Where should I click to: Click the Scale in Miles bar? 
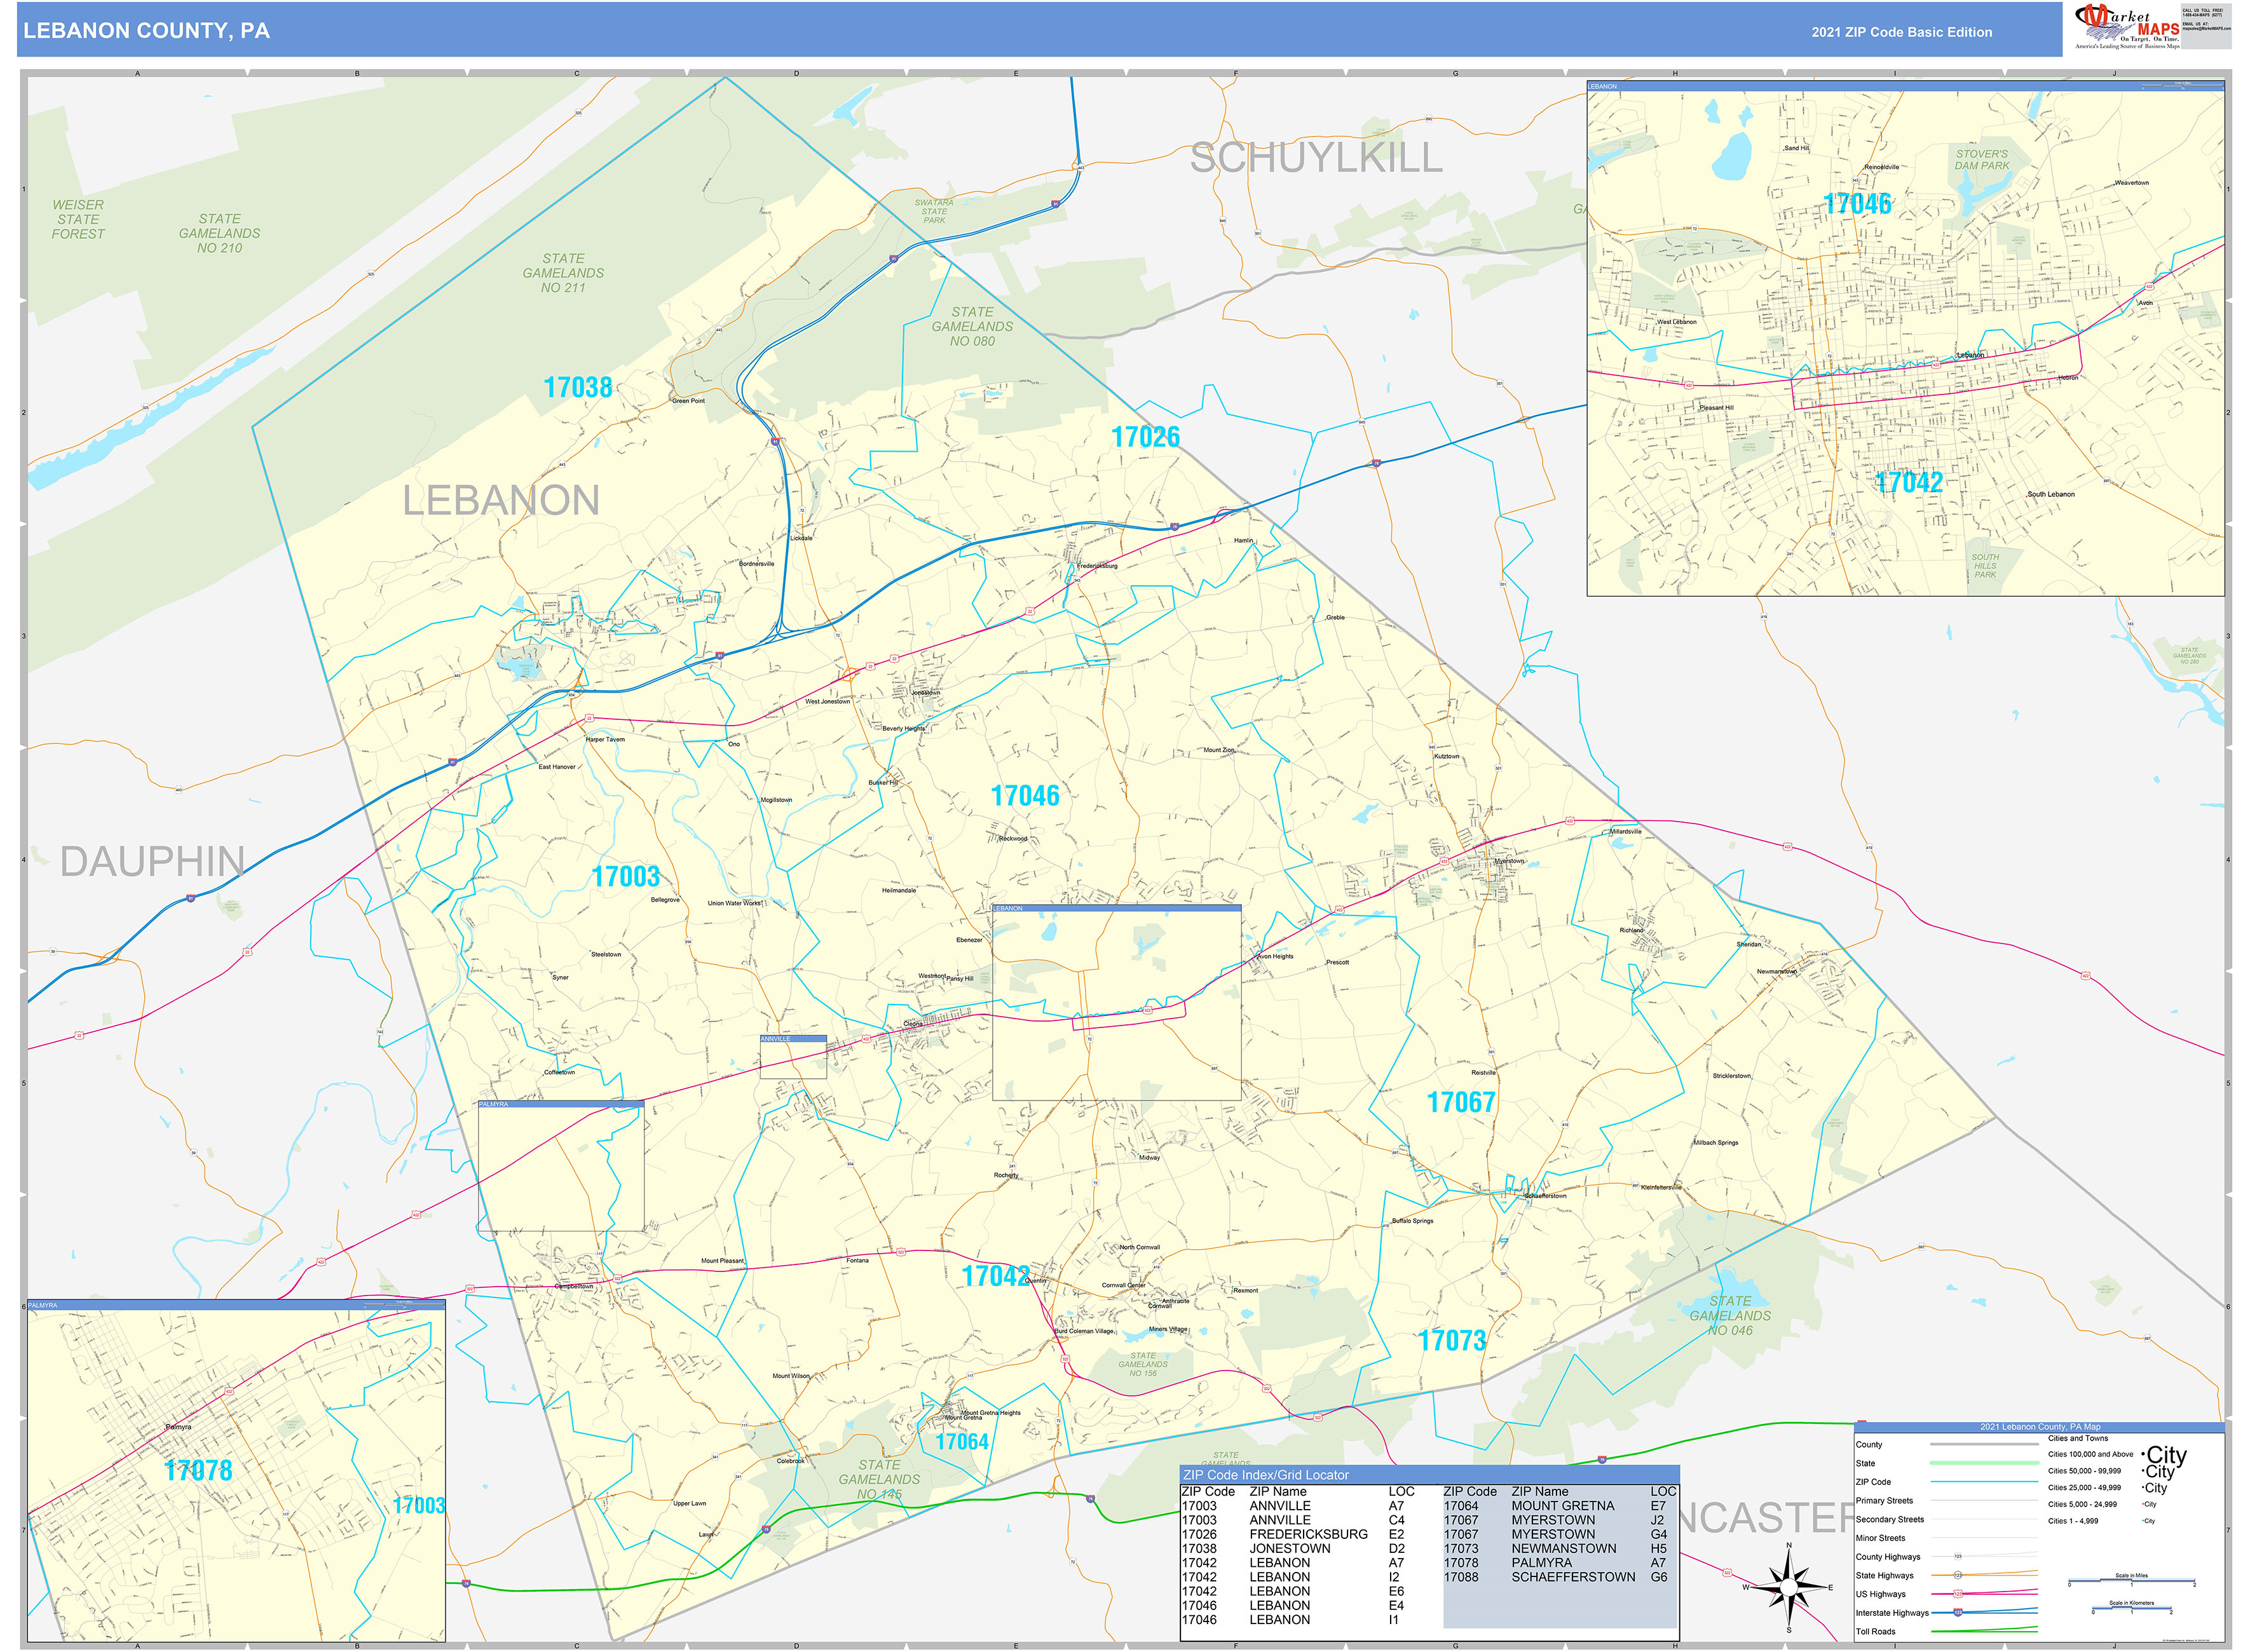[2131, 1581]
